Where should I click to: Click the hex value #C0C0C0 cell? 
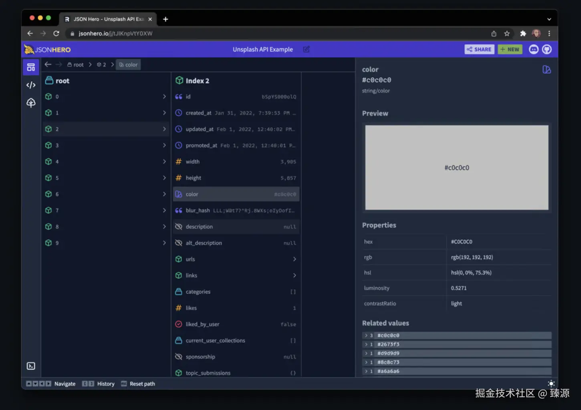pyautogui.click(x=462, y=242)
